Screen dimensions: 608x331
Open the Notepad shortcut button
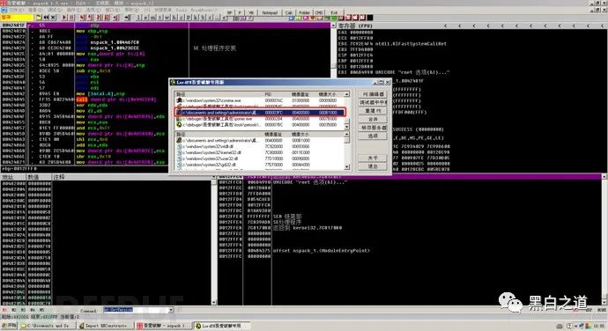tap(270, 12)
